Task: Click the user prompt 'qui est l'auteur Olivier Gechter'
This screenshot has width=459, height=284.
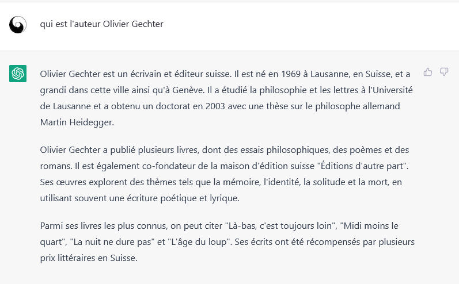Action: click(101, 24)
